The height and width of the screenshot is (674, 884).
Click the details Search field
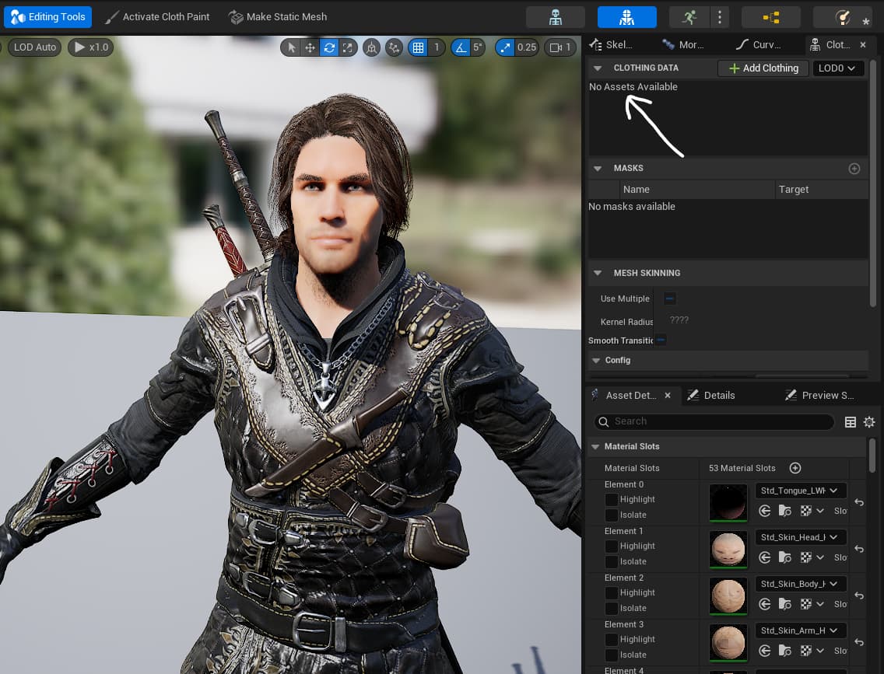coord(714,421)
